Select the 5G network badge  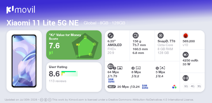coord(186,86)
